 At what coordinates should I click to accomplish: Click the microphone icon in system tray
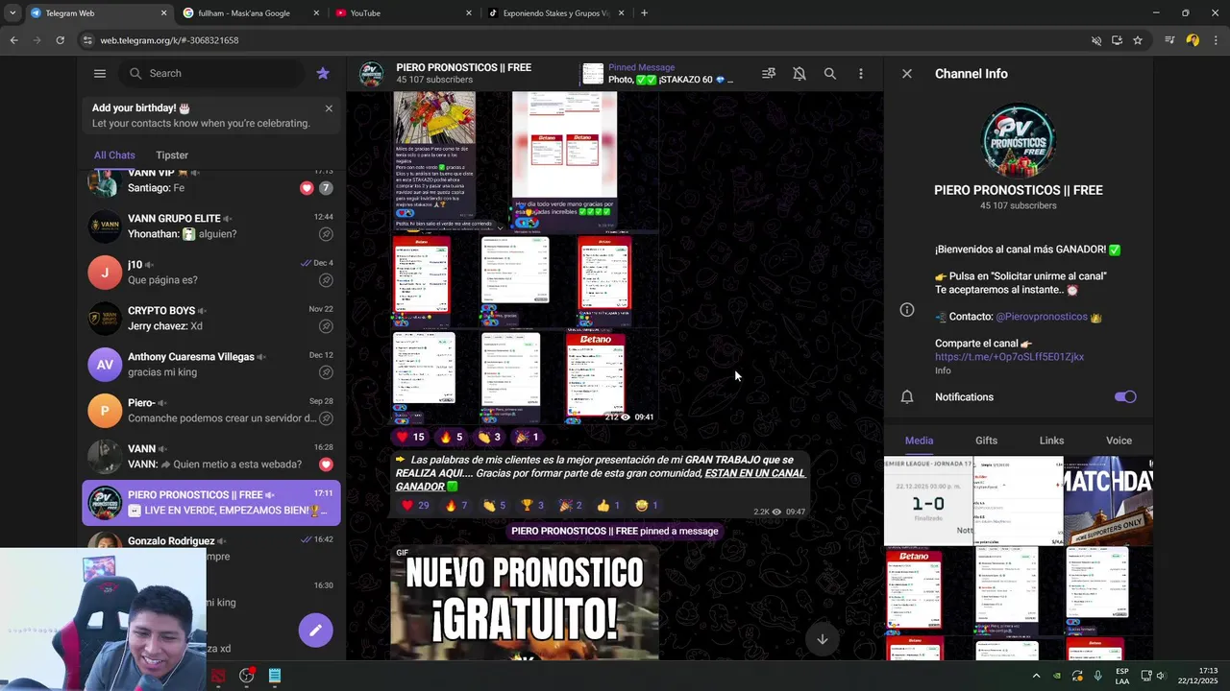click(1097, 676)
